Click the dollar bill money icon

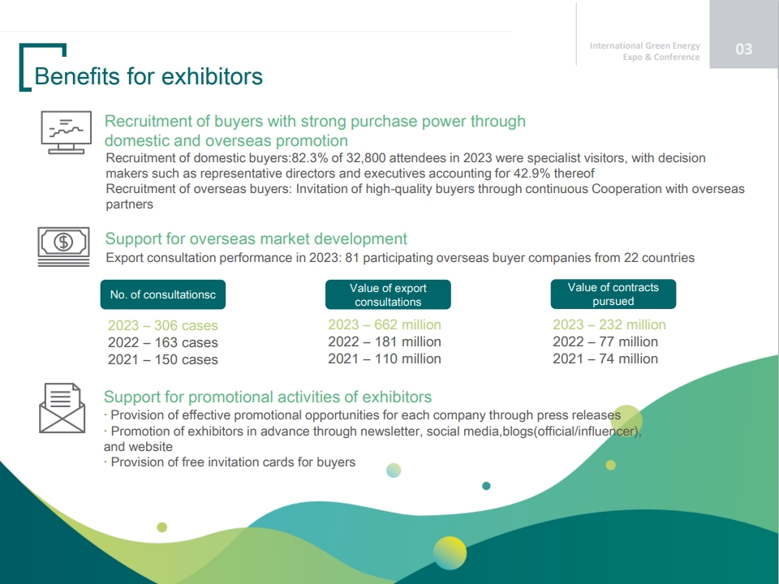tap(65, 245)
